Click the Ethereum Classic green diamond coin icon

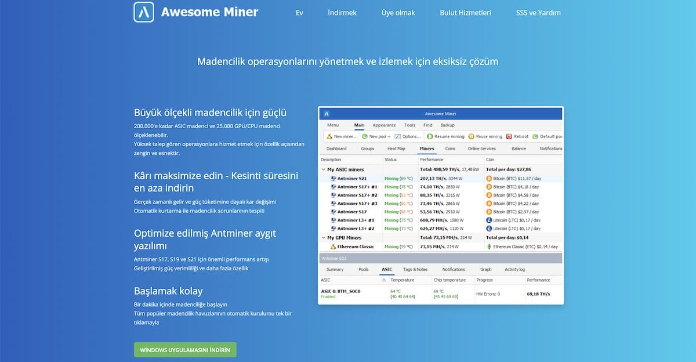(x=489, y=247)
